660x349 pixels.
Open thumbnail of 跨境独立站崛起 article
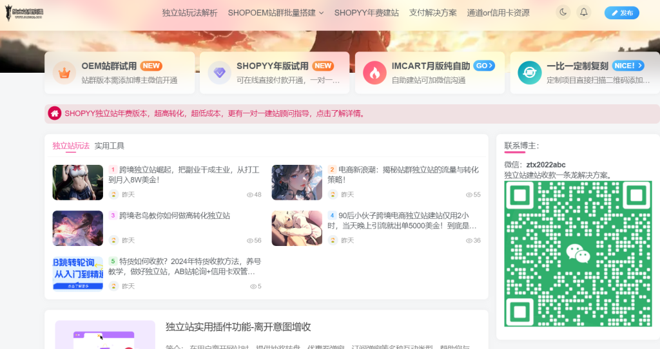coord(78,182)
